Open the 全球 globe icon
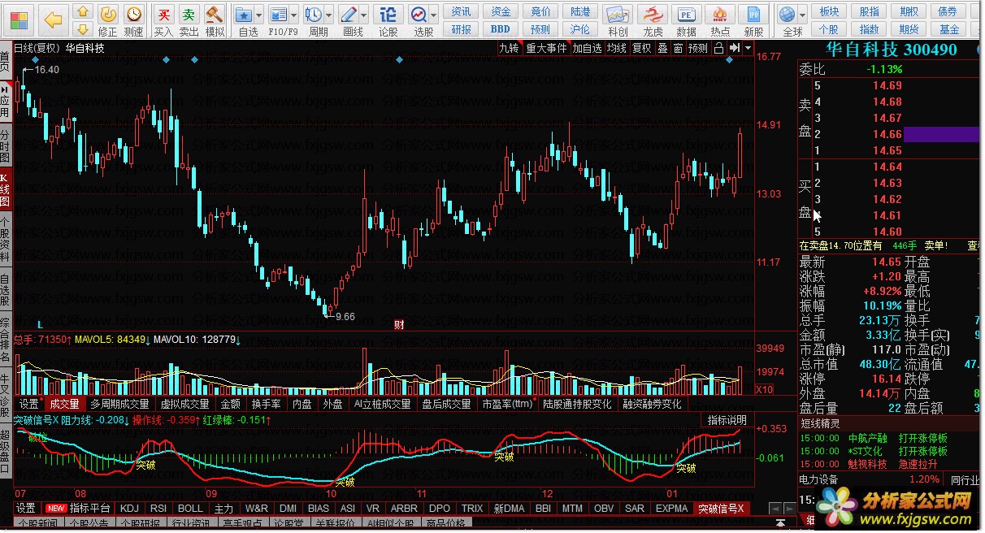Screen dimensions: 985x533 tap(787, 14)
